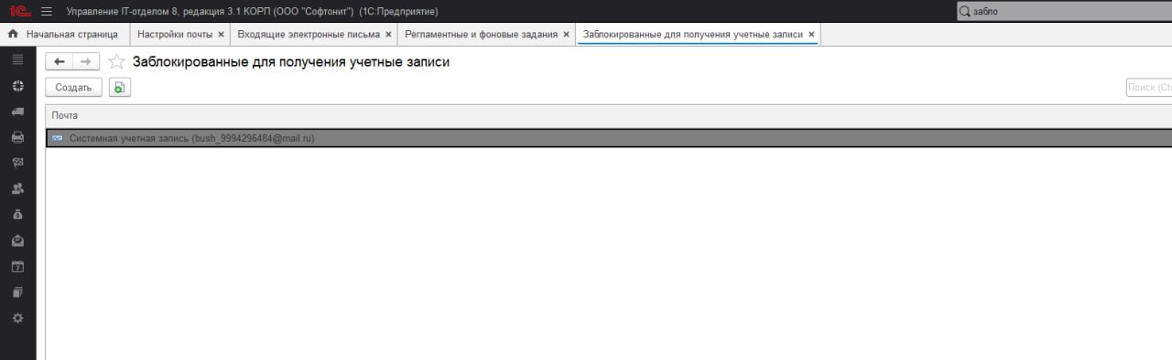Click the Создать button
The width and height of the screenshot is (1172, 360).
[73, 88]
